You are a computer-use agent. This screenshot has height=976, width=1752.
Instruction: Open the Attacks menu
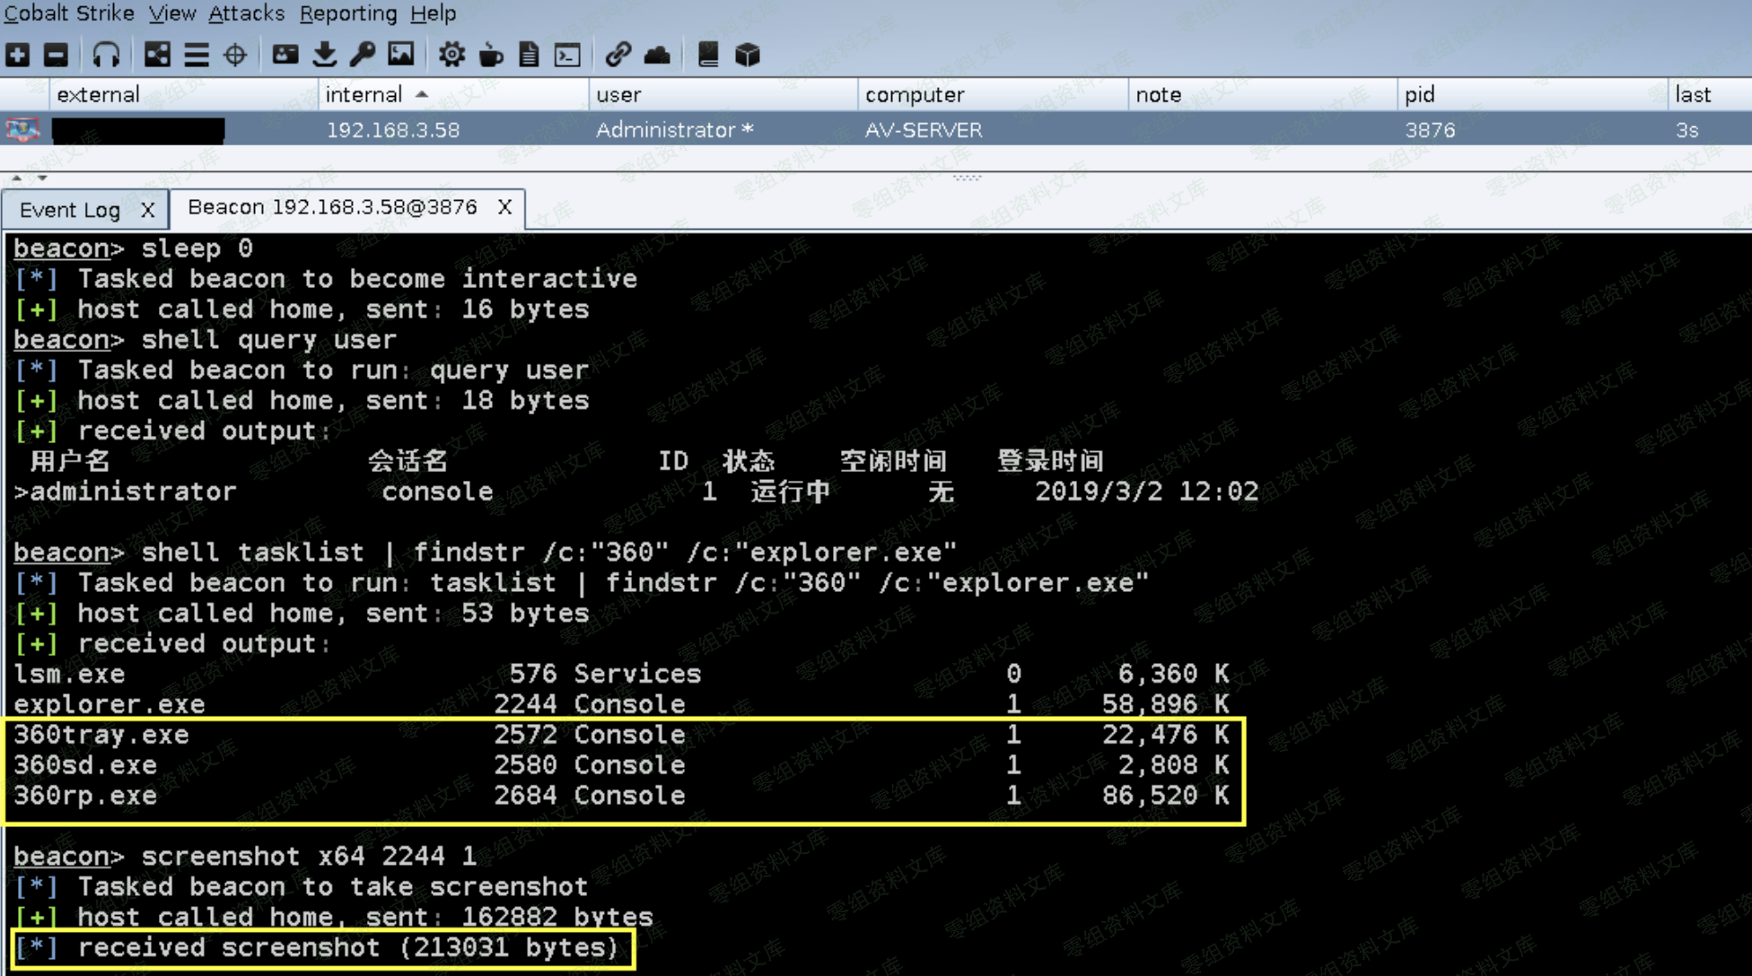[x=246, y=13]
